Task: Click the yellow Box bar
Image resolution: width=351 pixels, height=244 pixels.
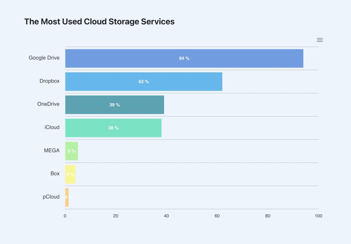Action: pyautogui.click(x=70, y=174)
